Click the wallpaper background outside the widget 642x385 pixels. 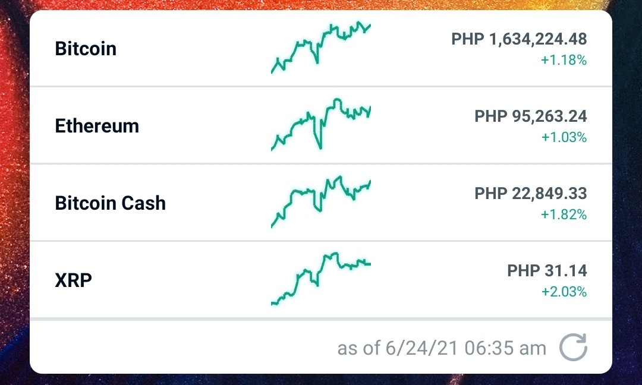tap(14, 192)
